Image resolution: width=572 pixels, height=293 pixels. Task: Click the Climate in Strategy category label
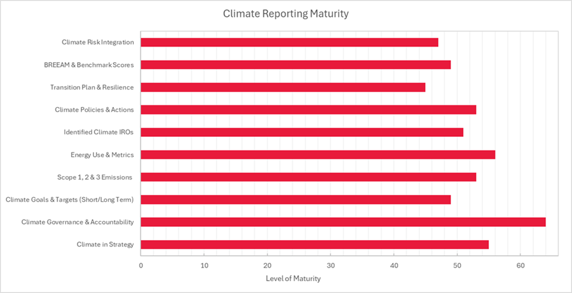105,245
